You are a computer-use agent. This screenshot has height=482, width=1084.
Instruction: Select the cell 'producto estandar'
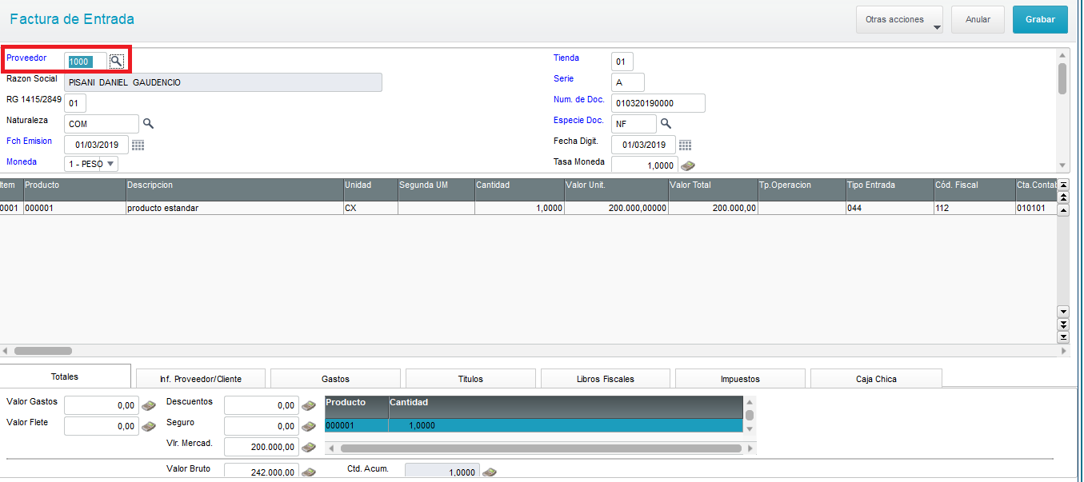[234, 209]
